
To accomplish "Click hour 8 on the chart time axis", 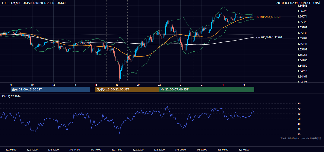I will click(x=11, y=85).
